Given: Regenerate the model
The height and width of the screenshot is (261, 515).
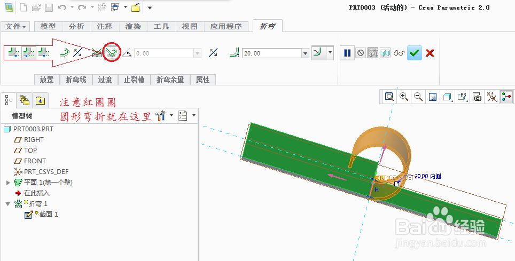Looking at the screenshot, I should coord(102,7).
